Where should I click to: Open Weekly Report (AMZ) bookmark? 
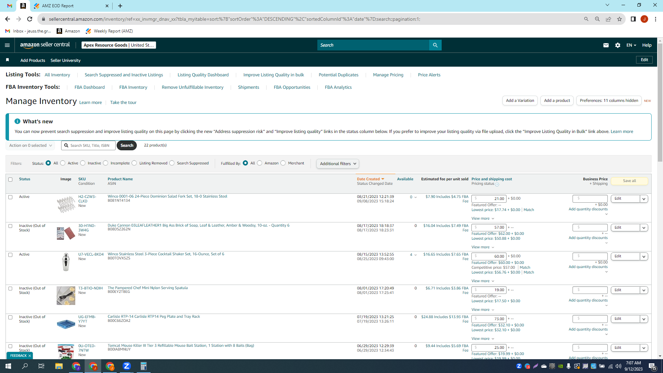point(109,31)
